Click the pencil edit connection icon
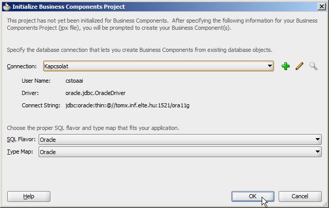329x208 pixels. [299, 66]
